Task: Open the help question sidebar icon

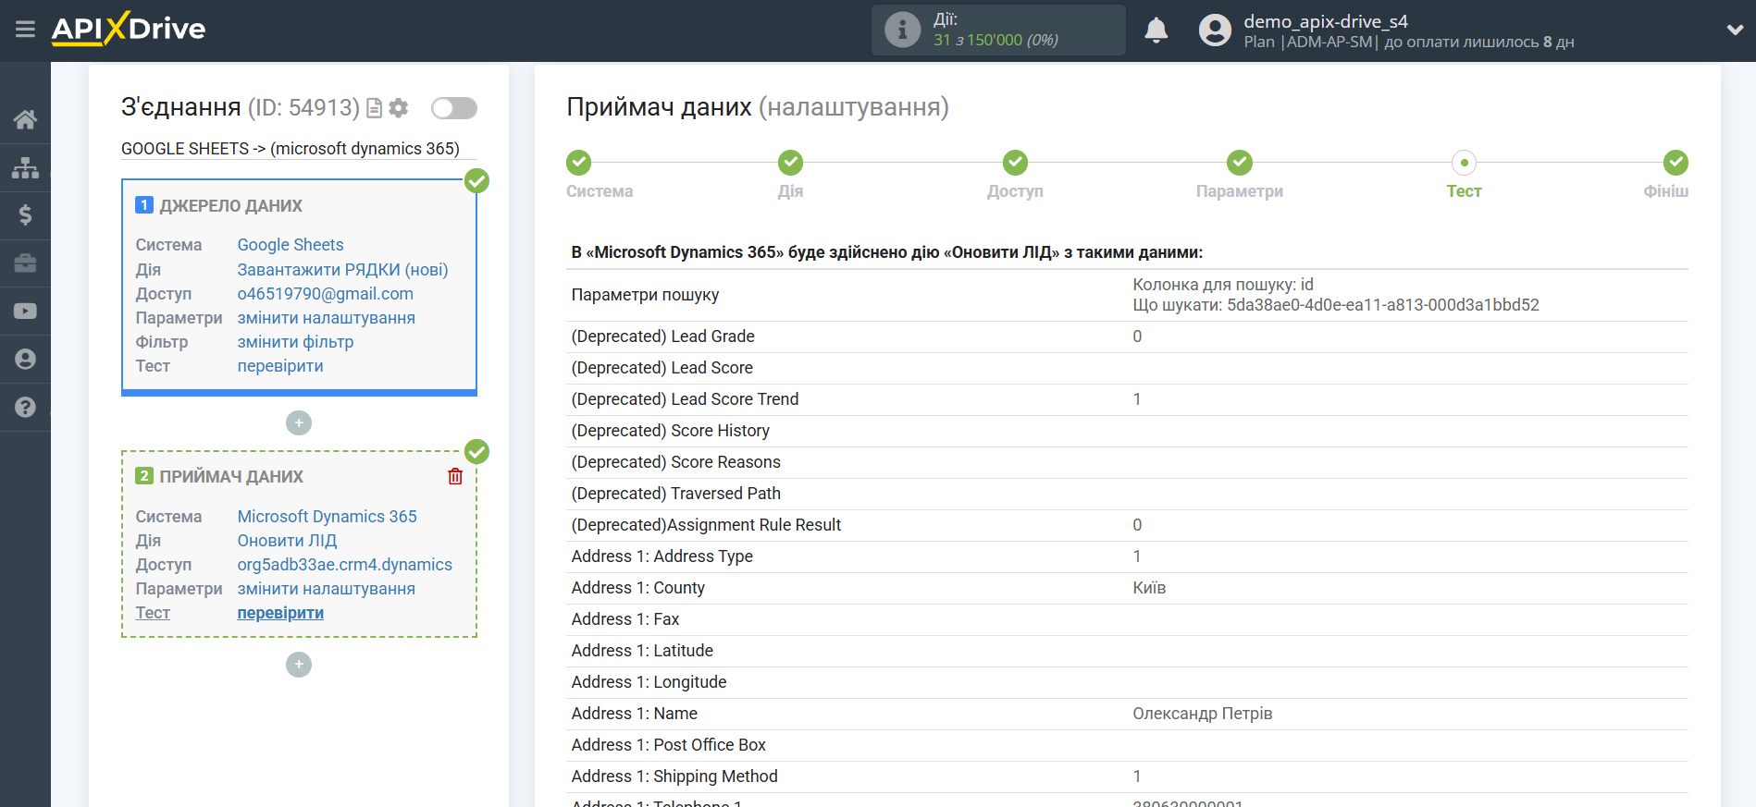Action: 25,407
